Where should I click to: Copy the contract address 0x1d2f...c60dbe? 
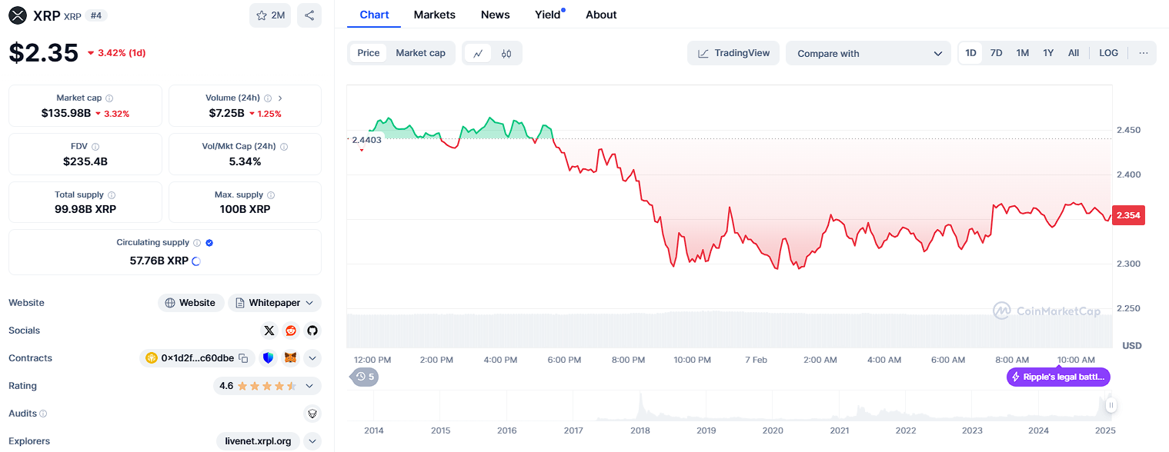[x=243, y=358]
